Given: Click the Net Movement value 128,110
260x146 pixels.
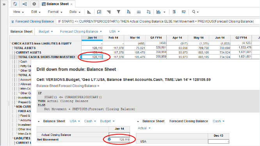Looking at the screenshot, I should [125, 139].
